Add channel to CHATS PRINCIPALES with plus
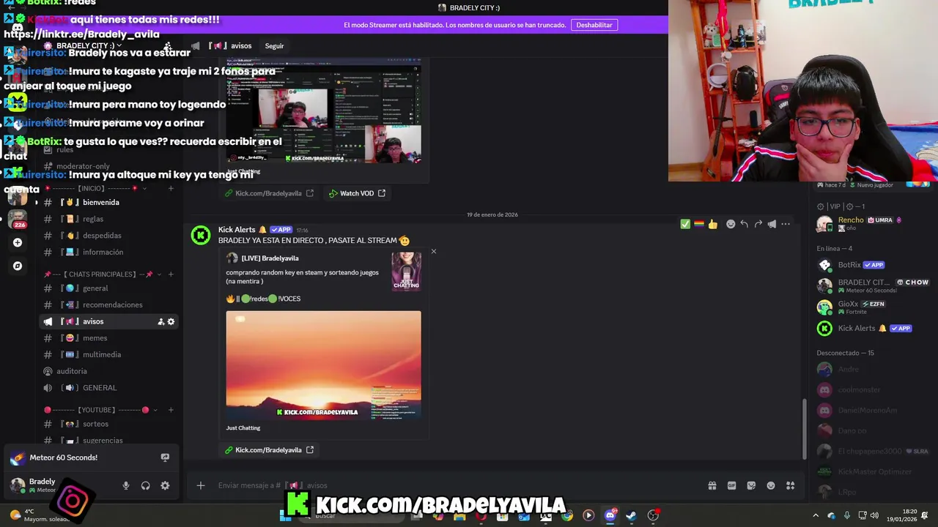This screenshot has height=527, width=938. [x=171, y=274]
